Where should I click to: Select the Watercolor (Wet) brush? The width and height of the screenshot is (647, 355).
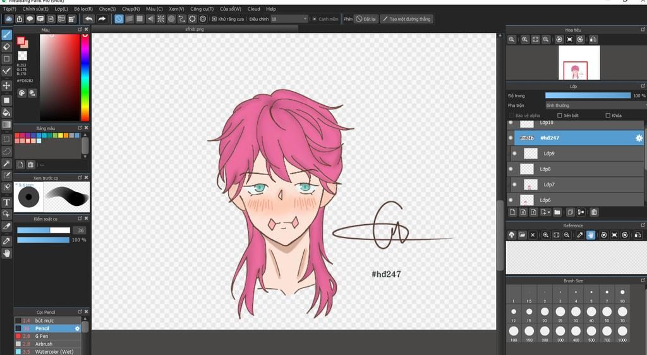click(x=47, y=352)
